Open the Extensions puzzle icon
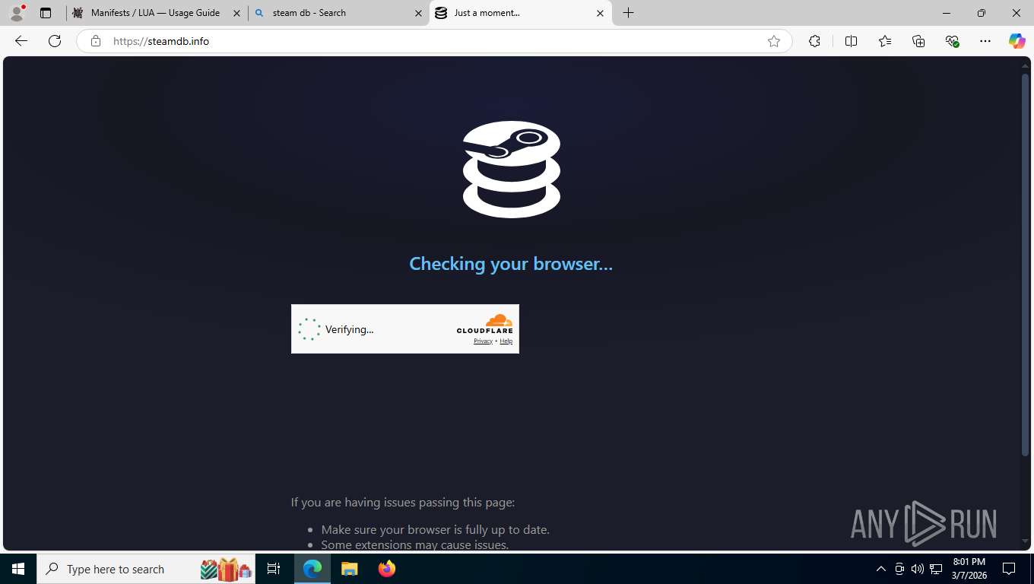 tap(814, 41)
